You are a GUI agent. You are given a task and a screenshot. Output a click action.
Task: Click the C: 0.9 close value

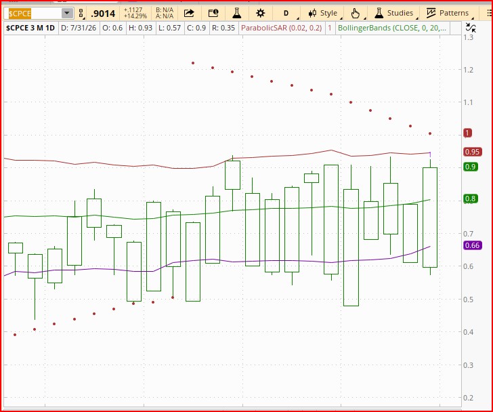(196, 28)
